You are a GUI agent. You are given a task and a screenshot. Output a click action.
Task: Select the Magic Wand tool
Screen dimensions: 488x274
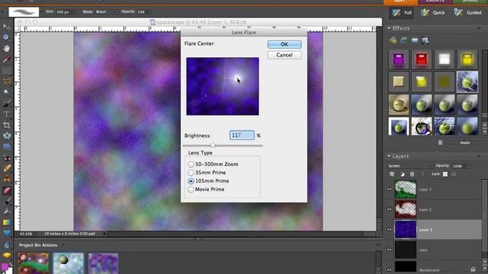pyautogui.click(x=7, y=92)
